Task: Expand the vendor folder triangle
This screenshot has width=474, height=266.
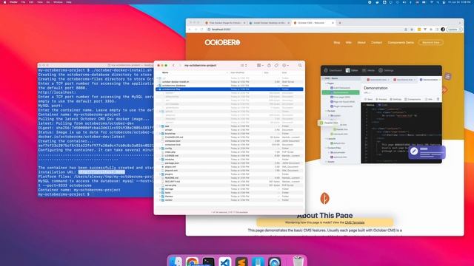Action: pos(160,200)
